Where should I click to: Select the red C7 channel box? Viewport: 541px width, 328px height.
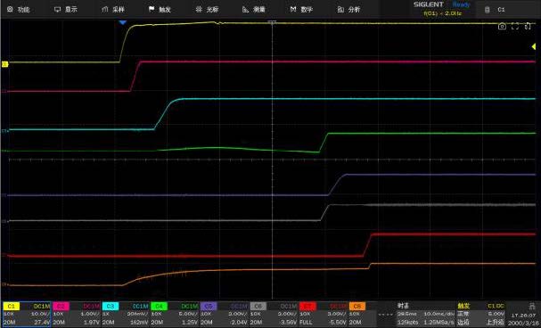324,314
